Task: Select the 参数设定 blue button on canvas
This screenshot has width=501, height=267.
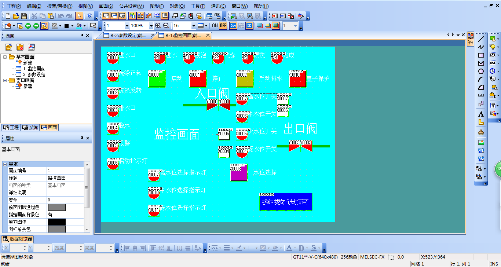Action: coord(286,202)
